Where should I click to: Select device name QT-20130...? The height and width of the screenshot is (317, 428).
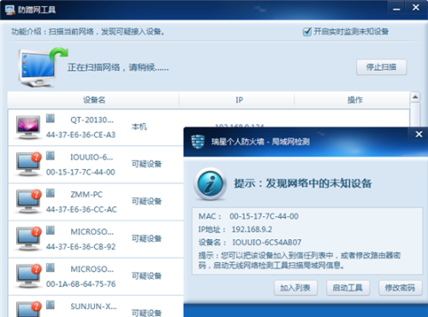92,120
